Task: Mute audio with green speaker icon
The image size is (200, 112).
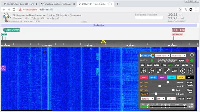Action: (x=192, y=60)
